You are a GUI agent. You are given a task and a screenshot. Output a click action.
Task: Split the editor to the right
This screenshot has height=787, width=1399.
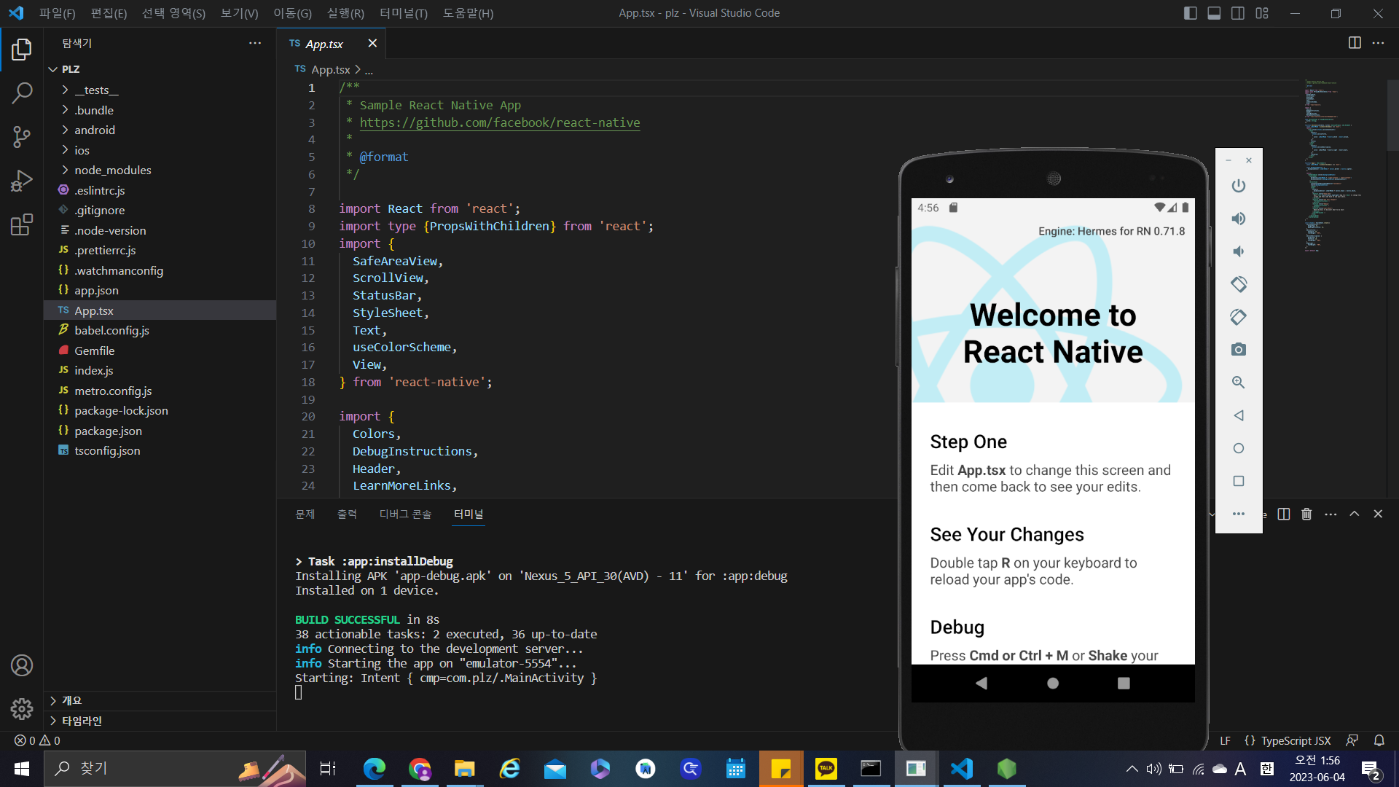coord(1354,43)
